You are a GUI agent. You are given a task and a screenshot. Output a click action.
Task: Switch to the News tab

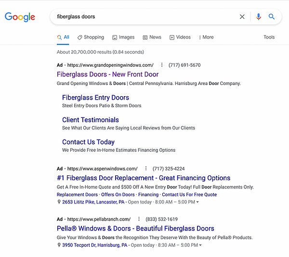coord(152,37)
